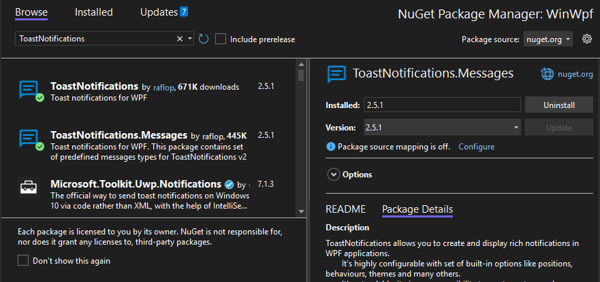Click the package list scrollbar thumb
Screen dimensions: 600x282
(301, 75)
